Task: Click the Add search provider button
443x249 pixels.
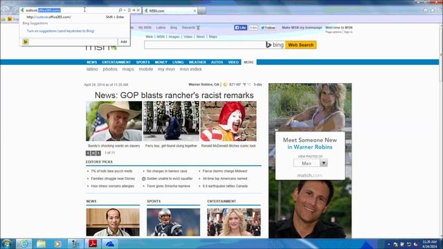Action: 124,41
